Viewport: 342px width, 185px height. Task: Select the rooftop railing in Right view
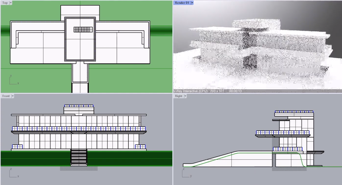[x=294, y=112]
